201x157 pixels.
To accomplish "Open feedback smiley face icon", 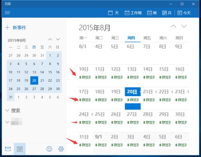I will pyautogui.click(x=49, y=149).
